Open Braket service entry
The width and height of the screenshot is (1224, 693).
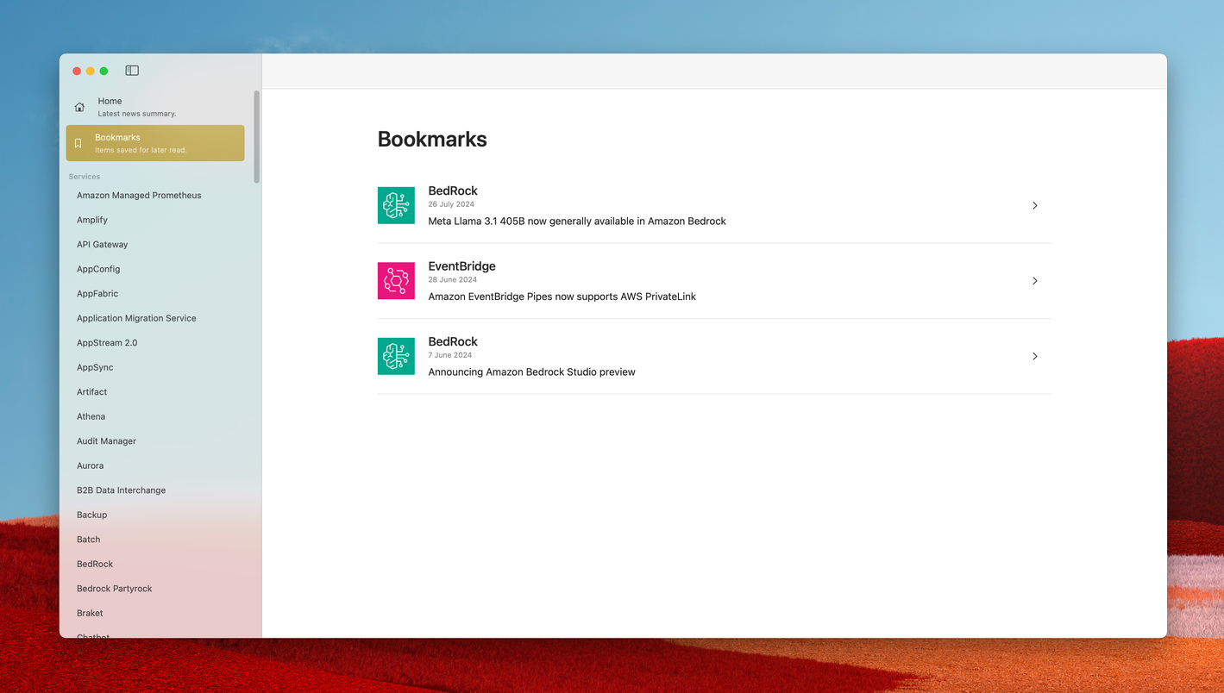point(90,613)
